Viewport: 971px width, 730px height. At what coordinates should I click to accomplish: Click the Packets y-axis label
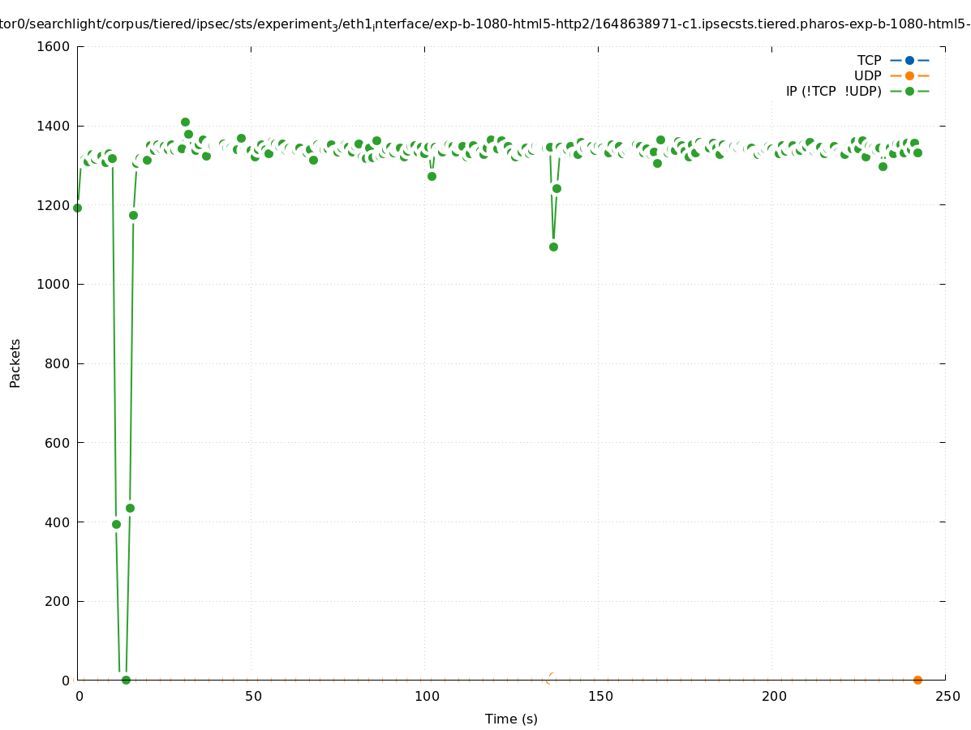pos(15,363)
